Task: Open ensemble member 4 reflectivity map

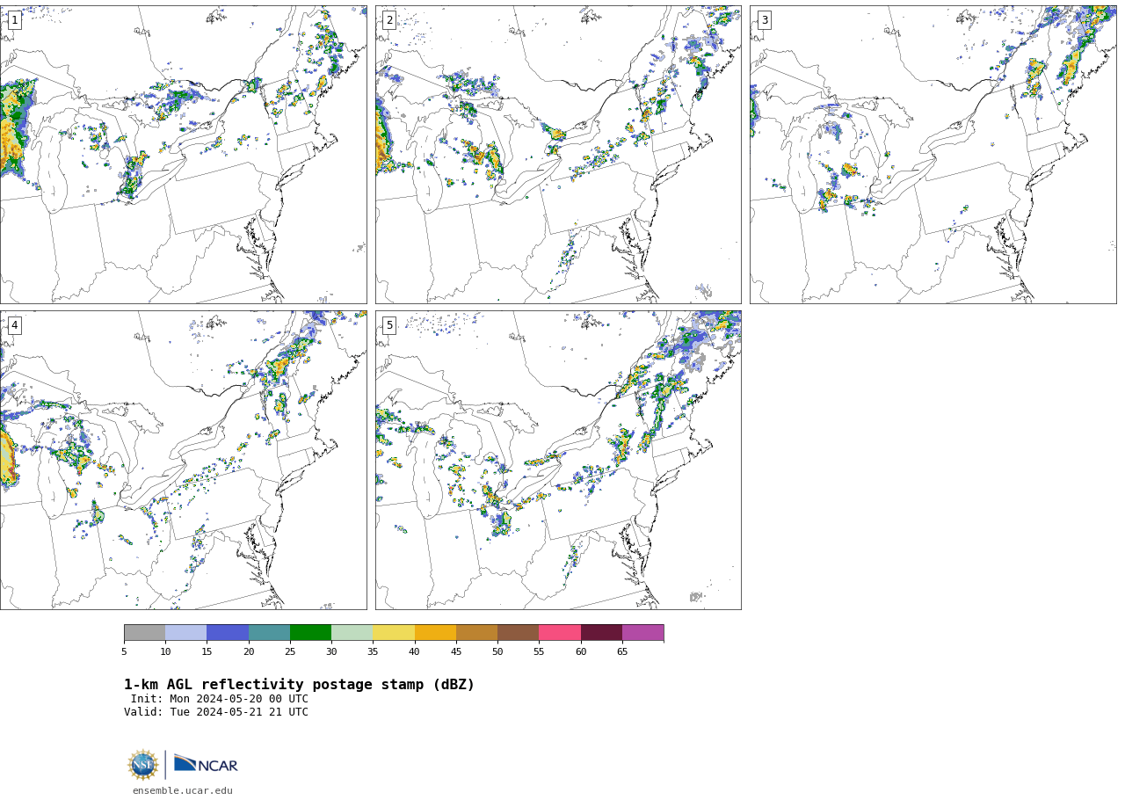Action: point(183,460)
